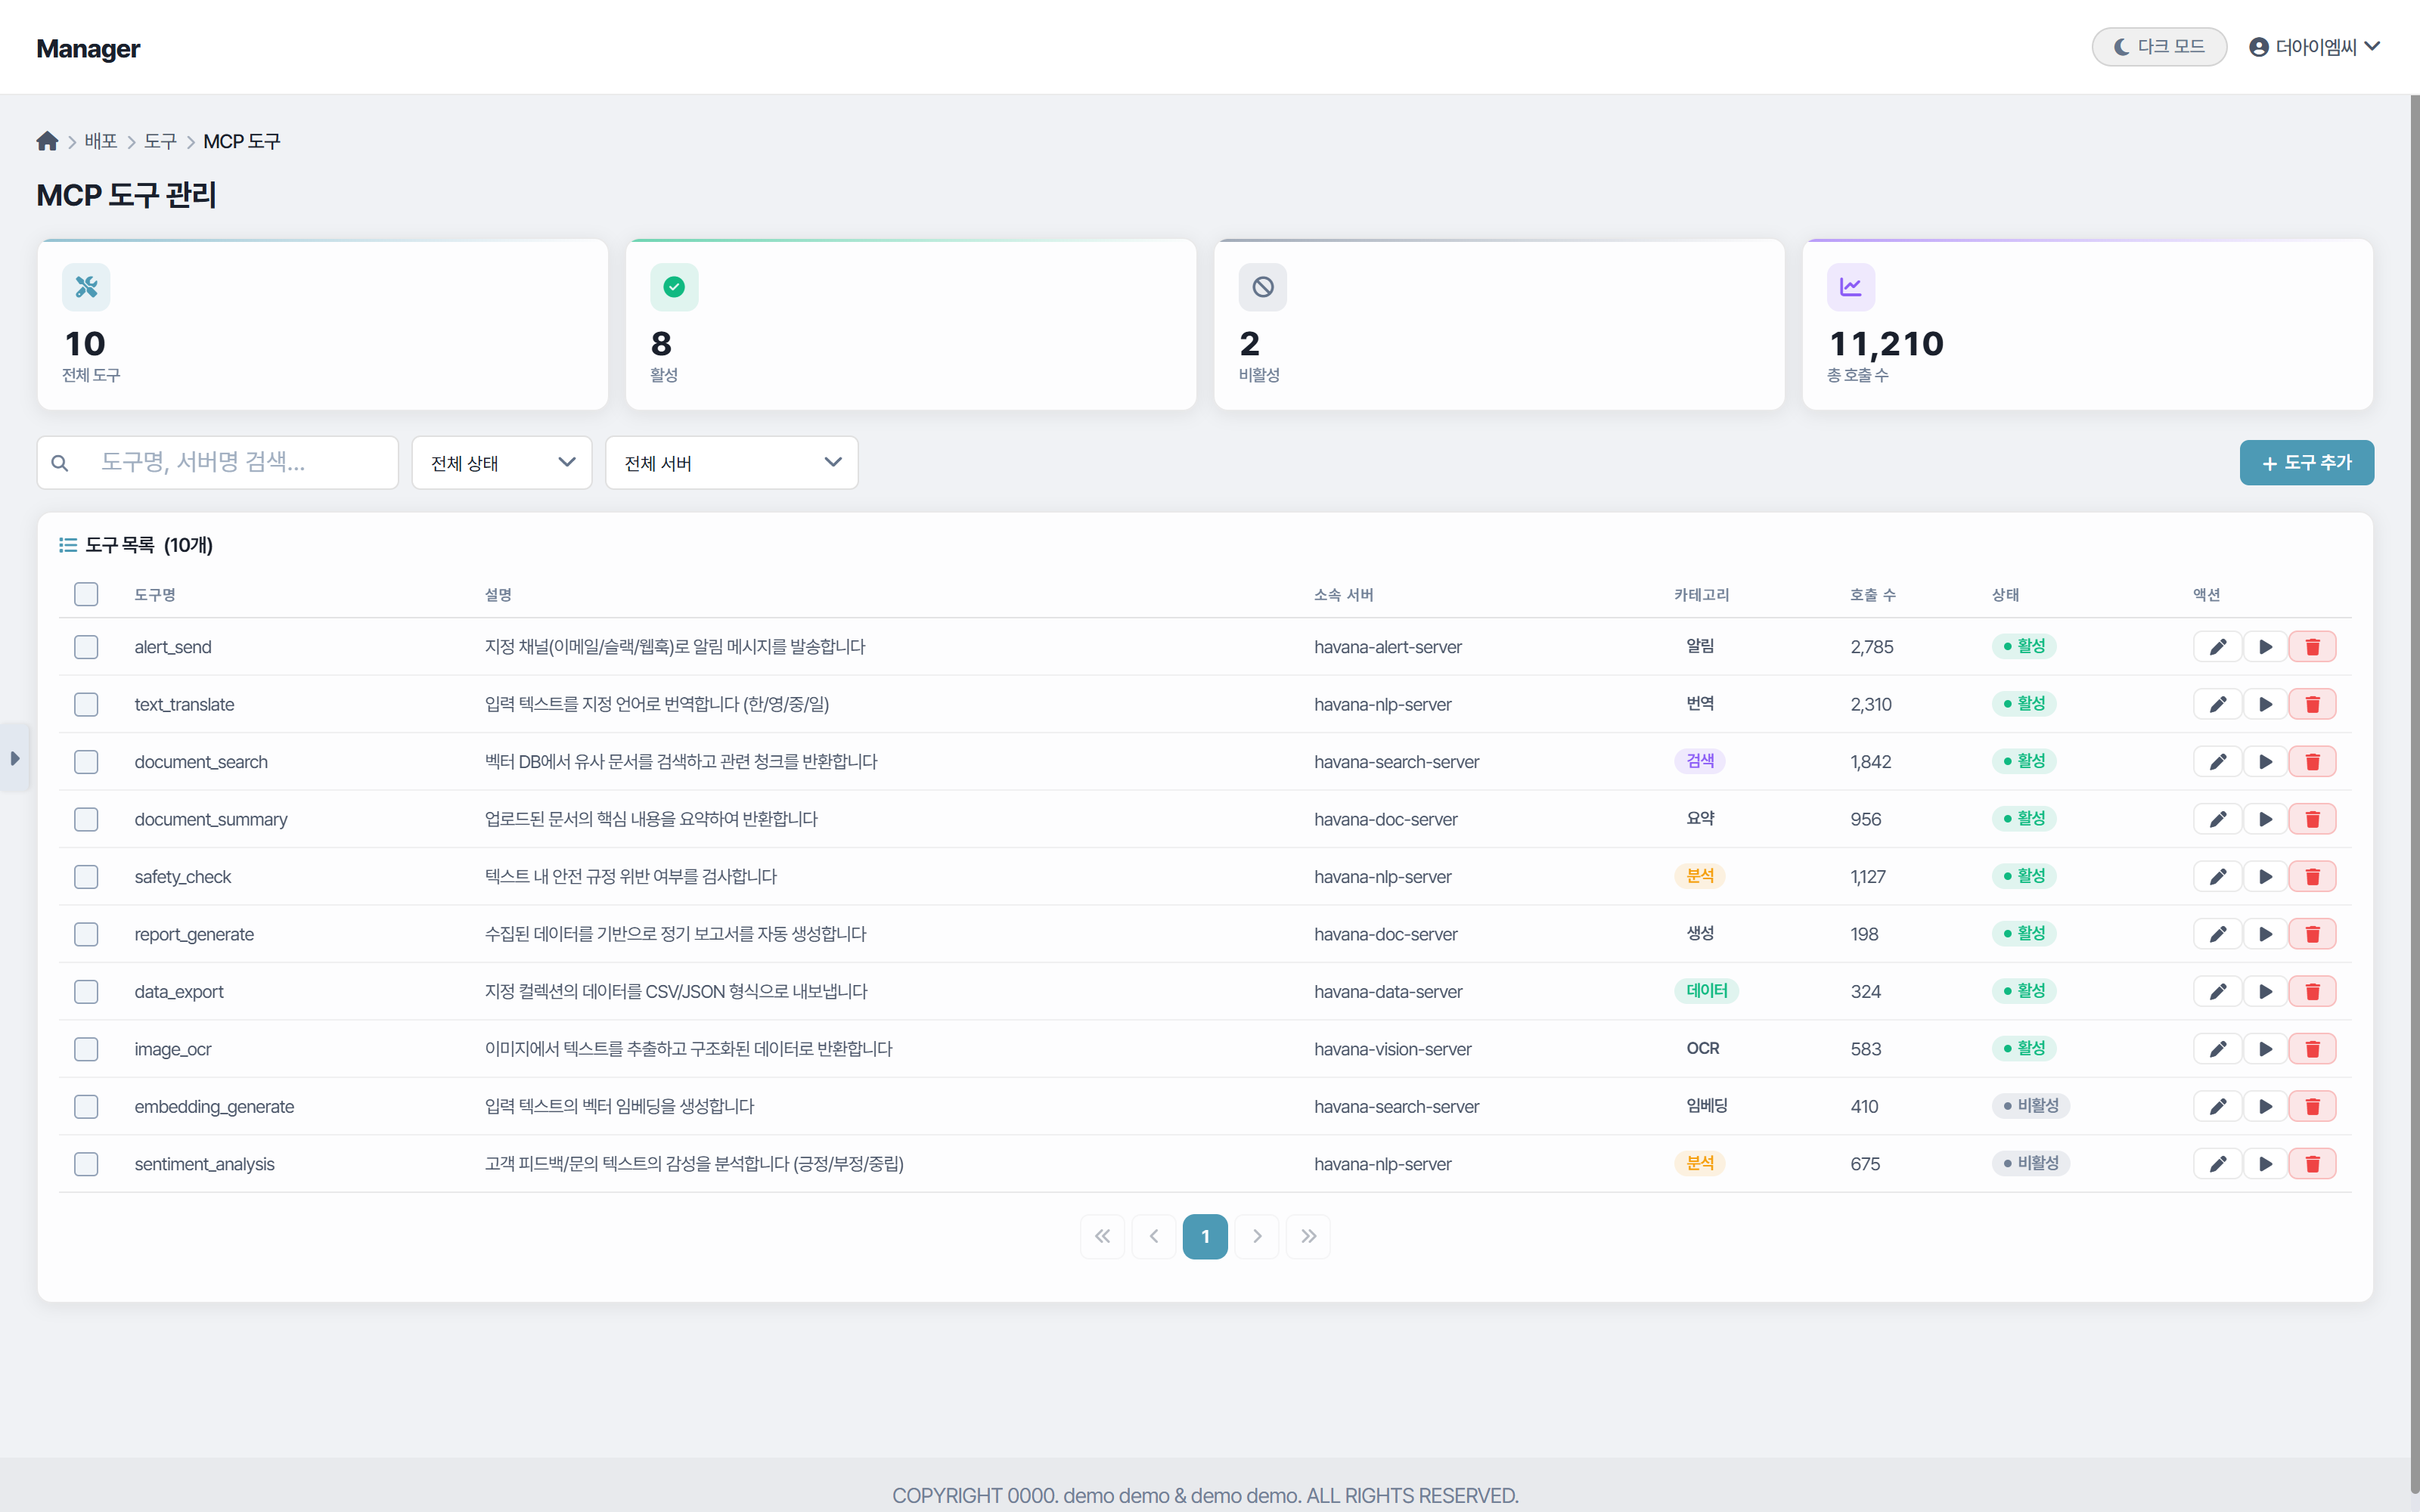Image resolution: width=2420 pixels, height=1512 pixels.
Task: Tick the data_export row checkbox
Action: point(86,991)
